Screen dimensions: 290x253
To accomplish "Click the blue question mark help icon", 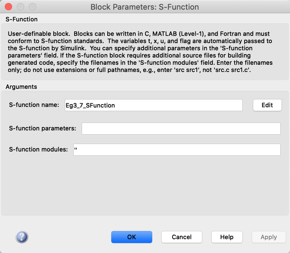I will (22, 237).
